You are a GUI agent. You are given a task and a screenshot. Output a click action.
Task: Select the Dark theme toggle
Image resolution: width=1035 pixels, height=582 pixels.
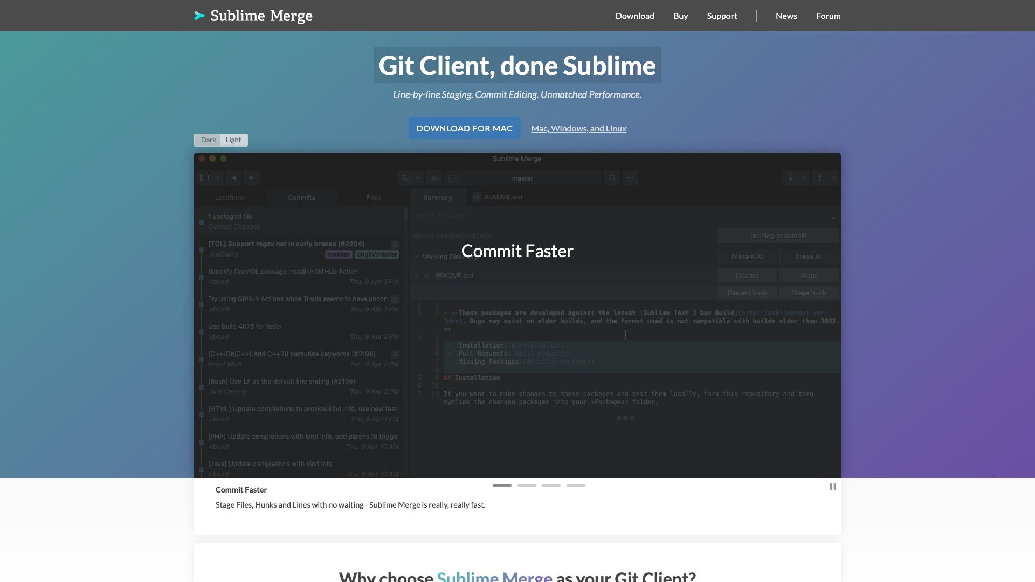tap(208, 140)
